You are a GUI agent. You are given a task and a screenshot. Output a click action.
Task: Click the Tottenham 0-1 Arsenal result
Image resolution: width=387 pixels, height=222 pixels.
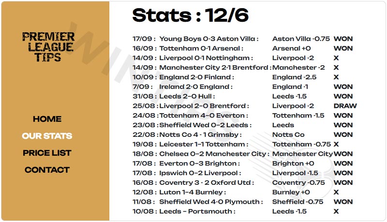click(x=201, y=48)
